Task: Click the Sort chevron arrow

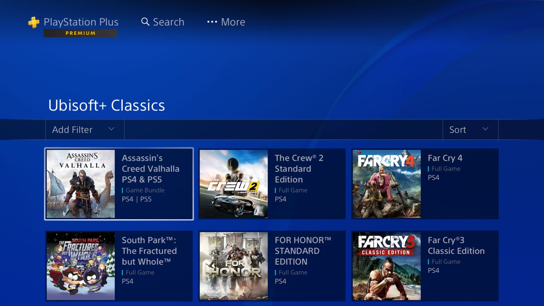Action: coord(485,129)
